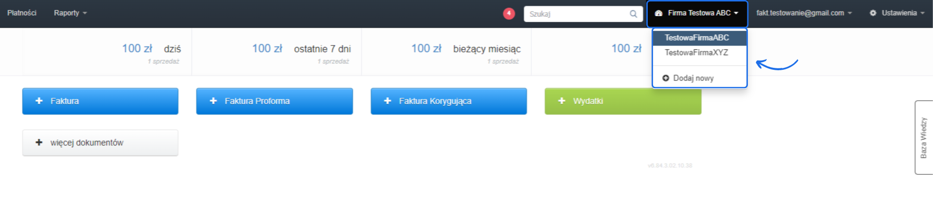Click the 'ostatnie 7 dni' period label
This screenshot has width=933, height=218.
pyautogui.click(x=322, y=49)
